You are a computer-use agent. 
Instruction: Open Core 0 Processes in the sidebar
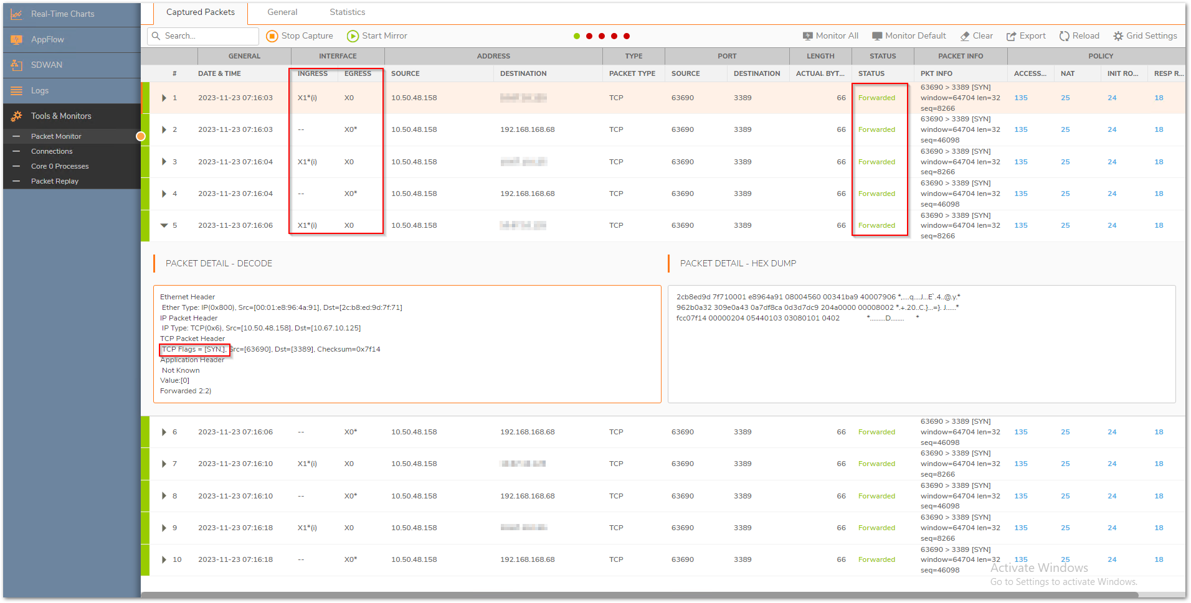(60, 166)
